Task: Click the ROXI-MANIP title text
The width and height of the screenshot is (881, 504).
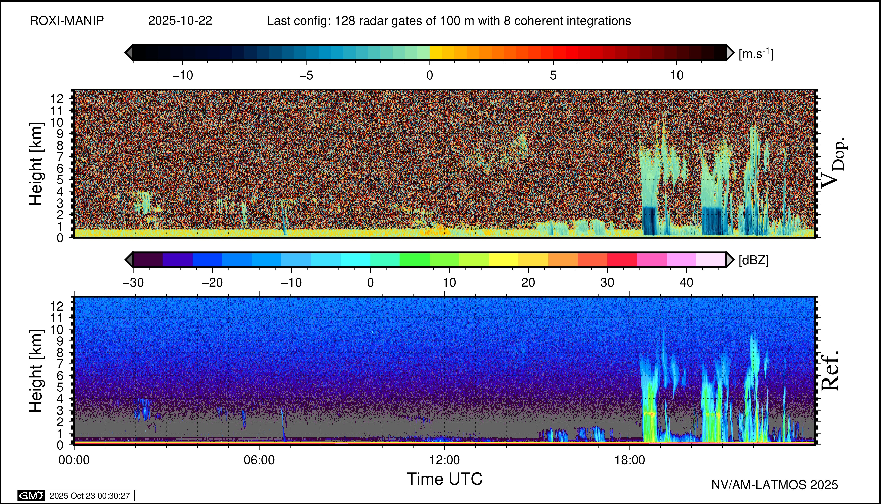Action: pos(67,21)
